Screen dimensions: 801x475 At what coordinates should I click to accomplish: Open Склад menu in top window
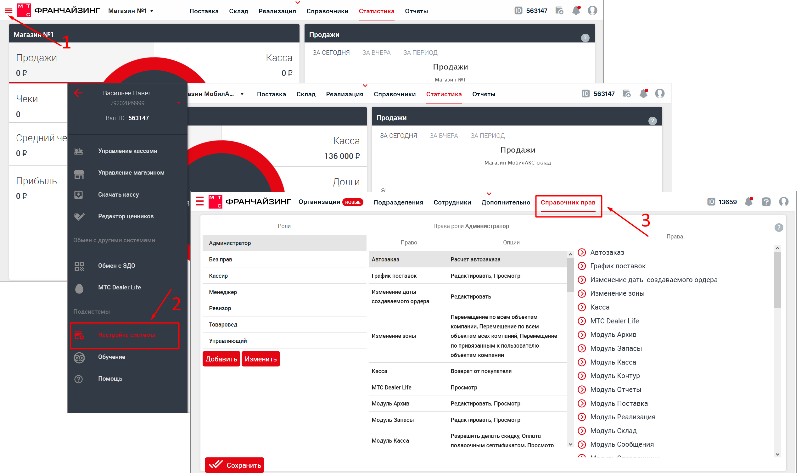tap(239, 11)
